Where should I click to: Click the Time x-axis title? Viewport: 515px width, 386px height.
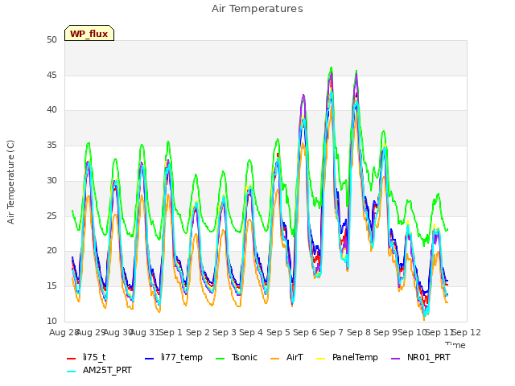click(x=455, y=345)
